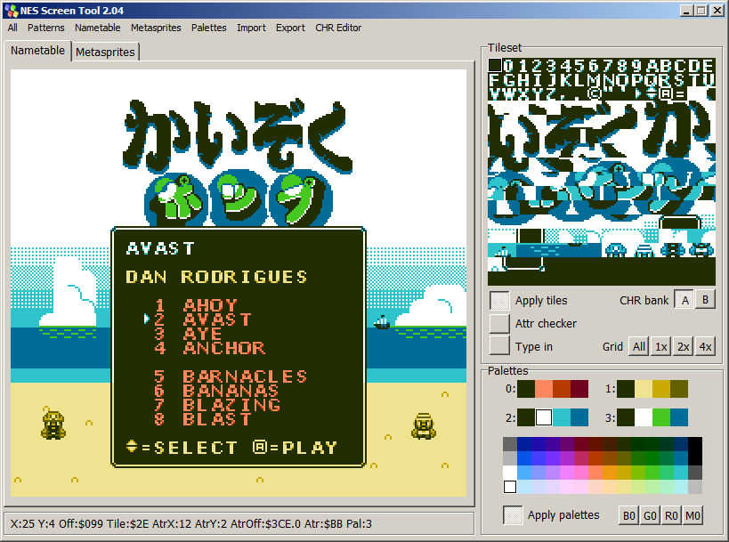The height and width of the screenshot is (542, 729).
Task: Enable the Attr checker option
Action: click(499, 323)
